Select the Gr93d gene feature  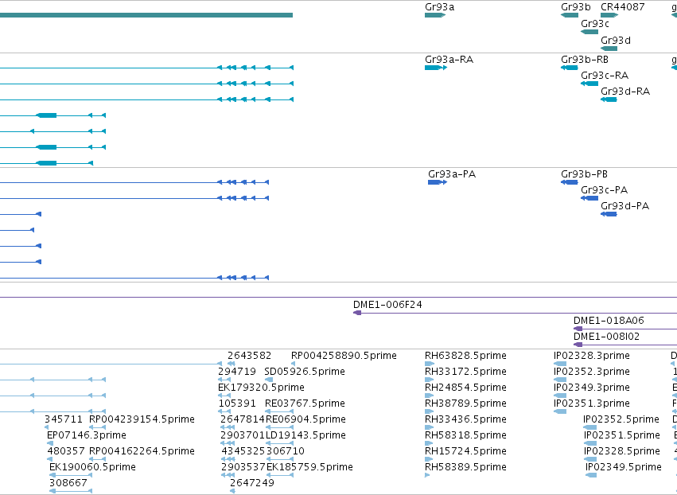(609, 49)
